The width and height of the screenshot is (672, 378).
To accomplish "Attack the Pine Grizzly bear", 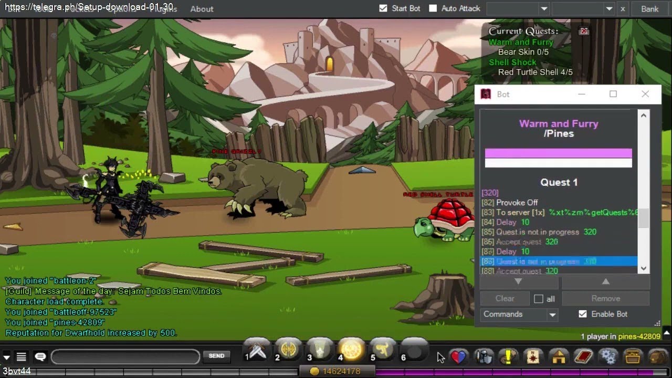I will (257, 188).
